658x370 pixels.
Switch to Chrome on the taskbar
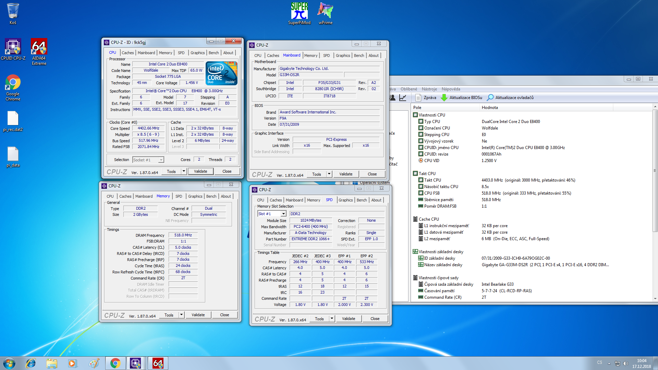(x=115, y=363)
